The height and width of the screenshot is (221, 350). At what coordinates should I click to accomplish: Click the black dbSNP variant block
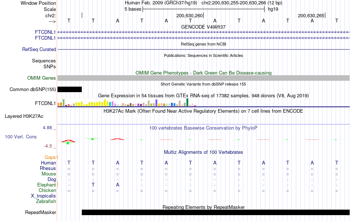tap(70, 89)
